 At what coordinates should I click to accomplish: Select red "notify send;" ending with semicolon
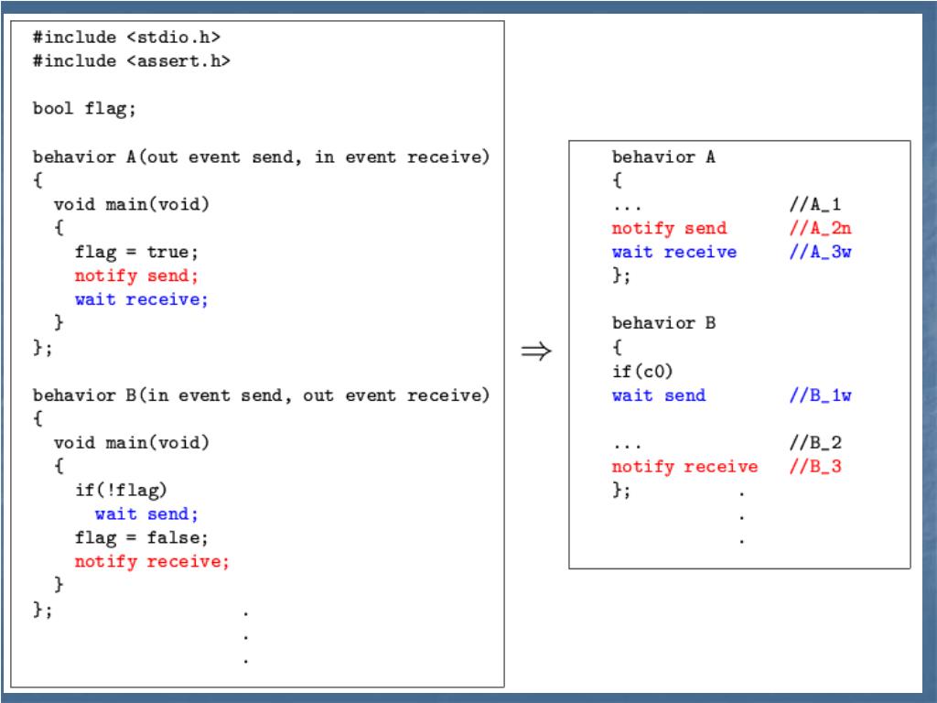pos(136,276)
